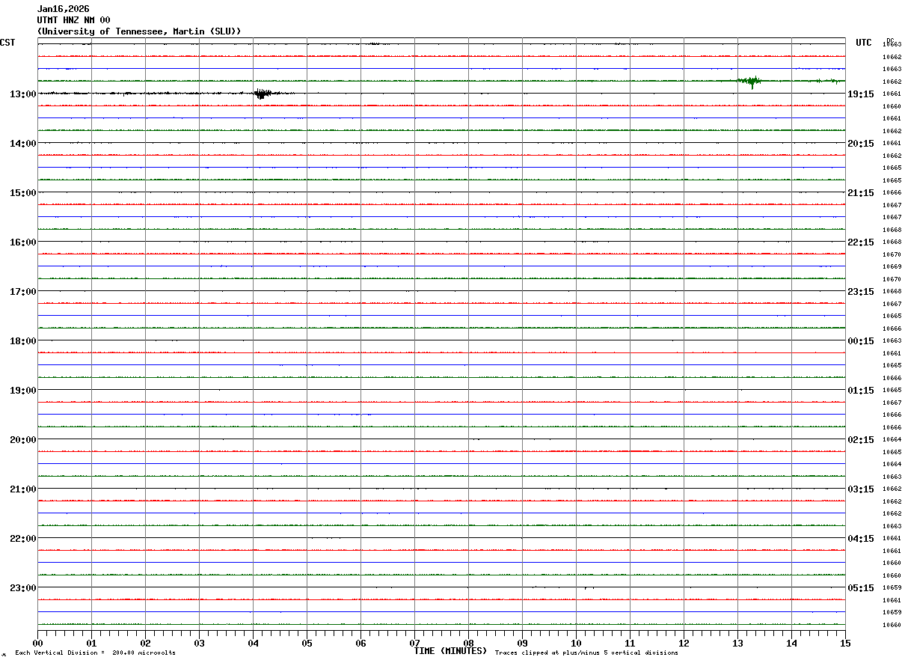This screenshot has height=663, width=905.
Task: Click minute tick 12 on time axis
Action: tap(684, 643)
